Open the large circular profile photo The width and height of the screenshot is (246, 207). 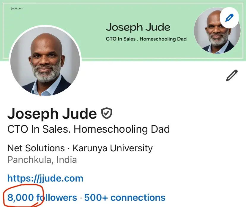[45, 60]
